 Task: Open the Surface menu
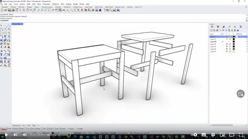[22, 4]
